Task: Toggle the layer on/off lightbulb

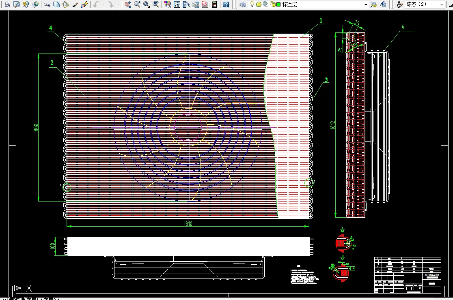Action: tap(252, 4)
